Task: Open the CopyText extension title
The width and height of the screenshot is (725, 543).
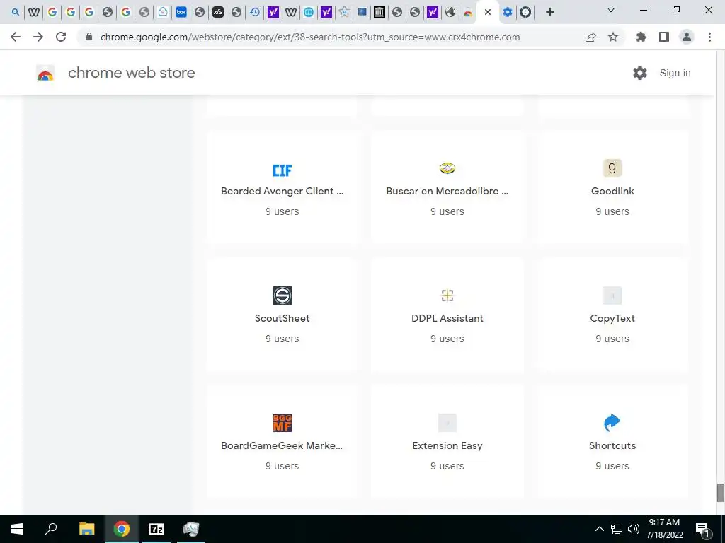Action: [x=612, y=319]
